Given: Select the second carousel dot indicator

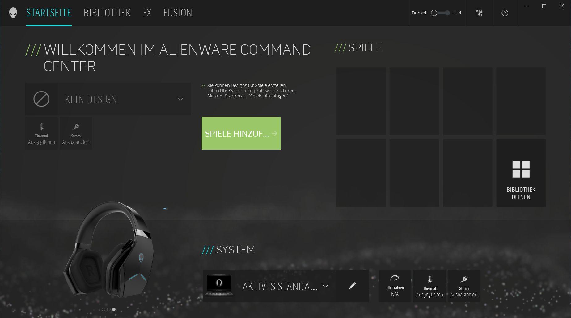Looking at the screenshot, I should [x=109, y=309].
